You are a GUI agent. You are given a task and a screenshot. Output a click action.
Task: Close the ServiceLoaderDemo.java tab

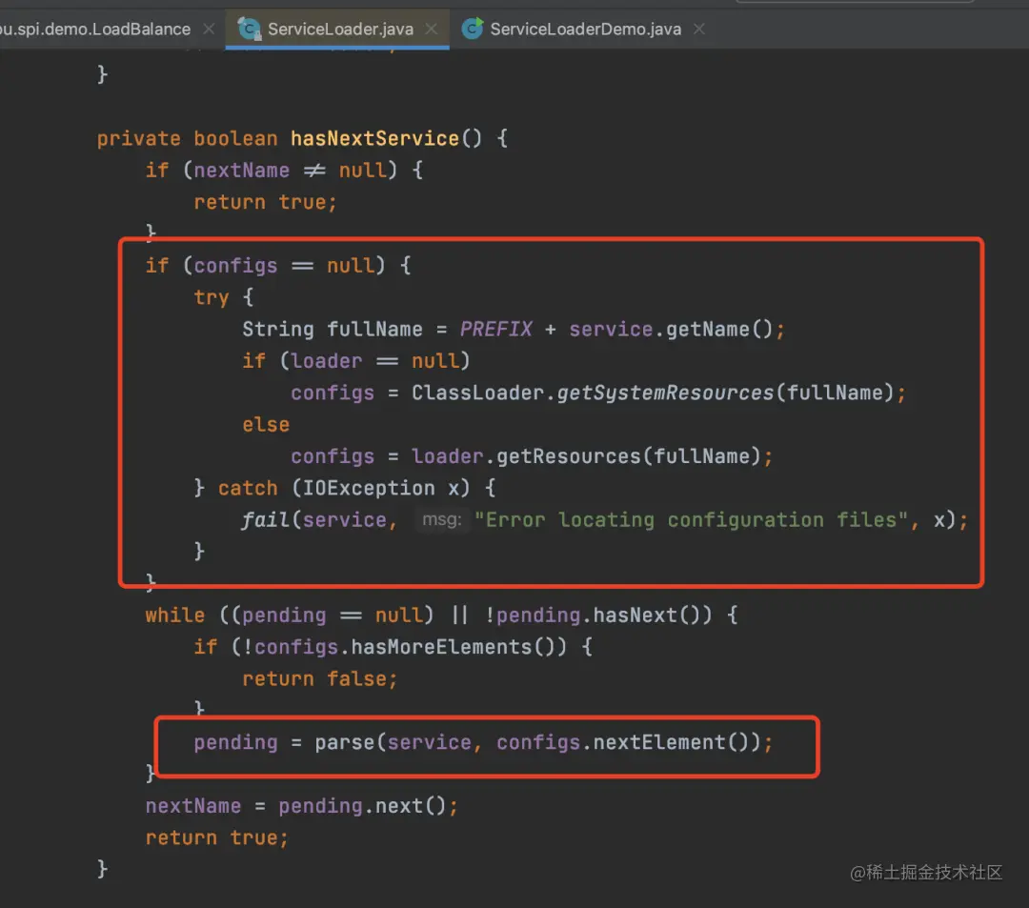[x=699, y=29]
